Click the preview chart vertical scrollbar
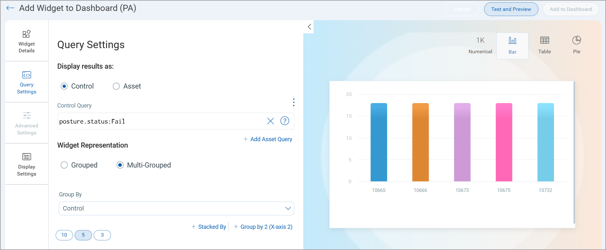The image size is (606, 250). tap(574, 152)
